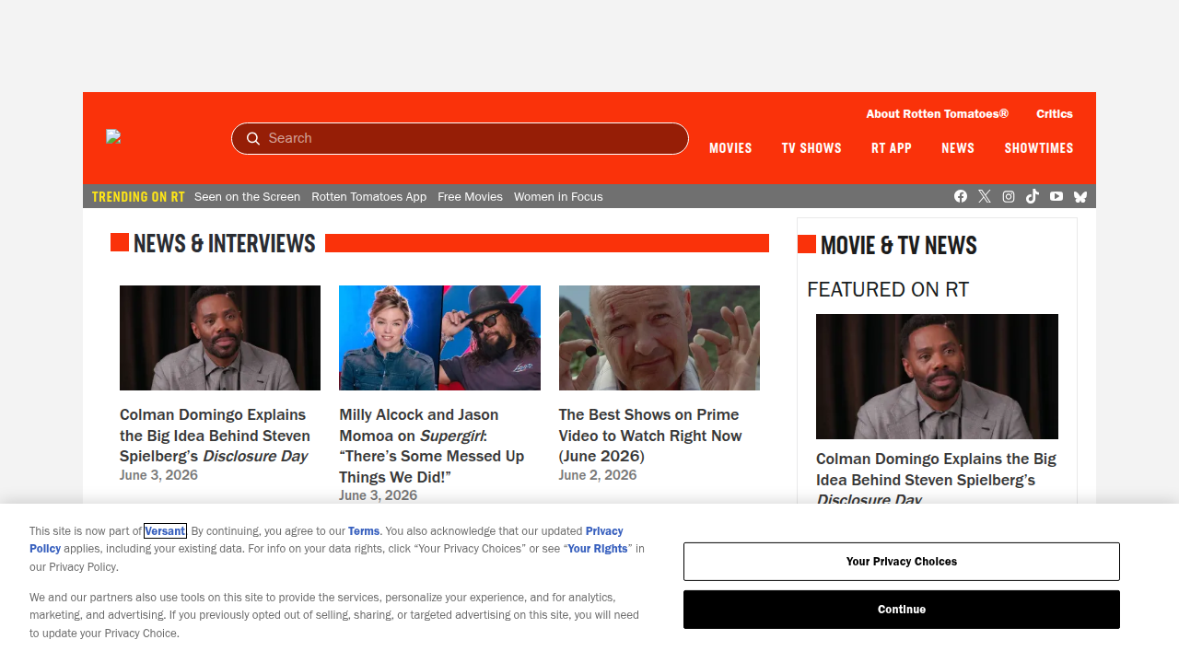Open featured Colman Domingo thumbnail in sidebar
This screenshot has height=663, width=1179.
(937, 377)
